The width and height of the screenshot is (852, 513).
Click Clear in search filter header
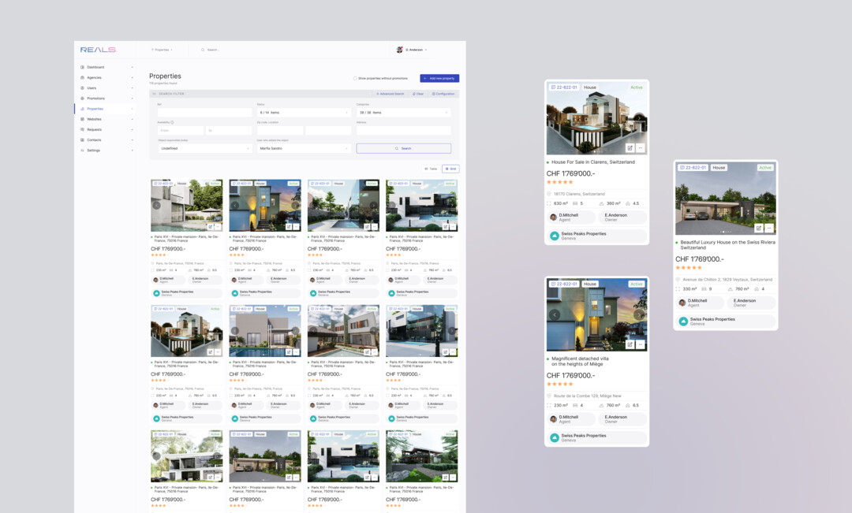click(x=418, y=94)
